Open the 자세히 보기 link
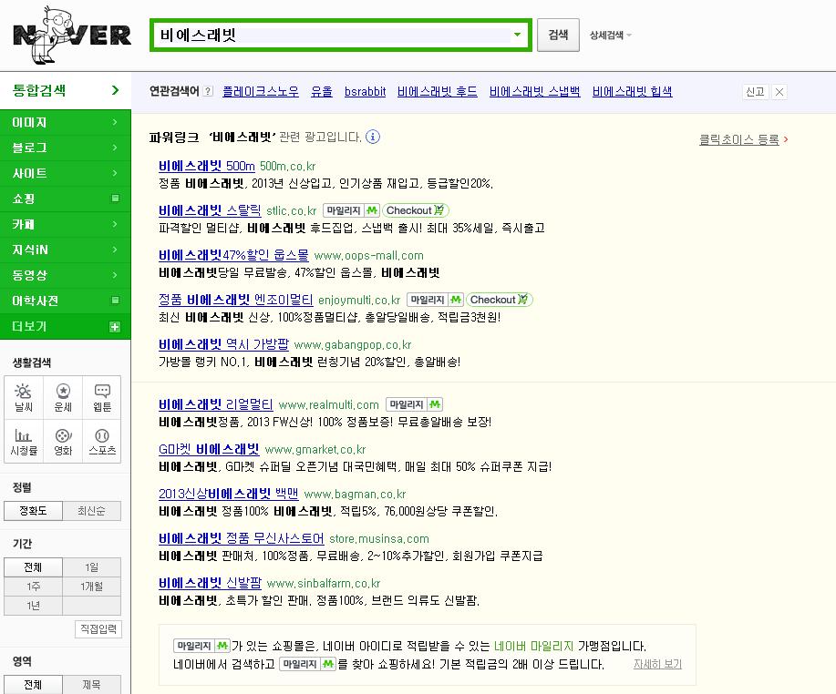 pos(657,664)
